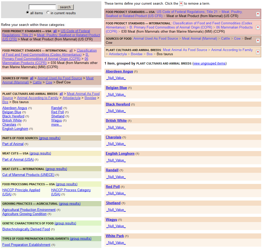Navigate to Animal According to Family, left panel
Screen dimensions: 263x250
38,98
